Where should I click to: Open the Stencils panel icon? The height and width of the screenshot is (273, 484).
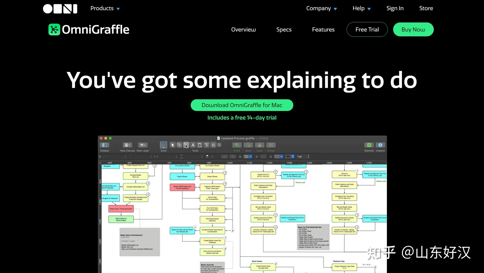pyautogui.click(x=369, y=145)
